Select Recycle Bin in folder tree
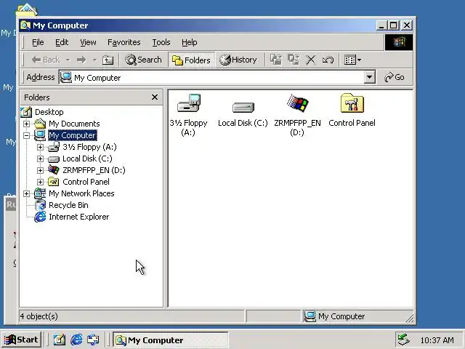Image resolution: width=465 pixels, height=349 pixels. click(x=68, y=205)
